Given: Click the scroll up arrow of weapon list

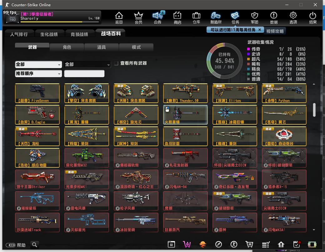Looking at the screenshot, I should [x=314, y=84].
